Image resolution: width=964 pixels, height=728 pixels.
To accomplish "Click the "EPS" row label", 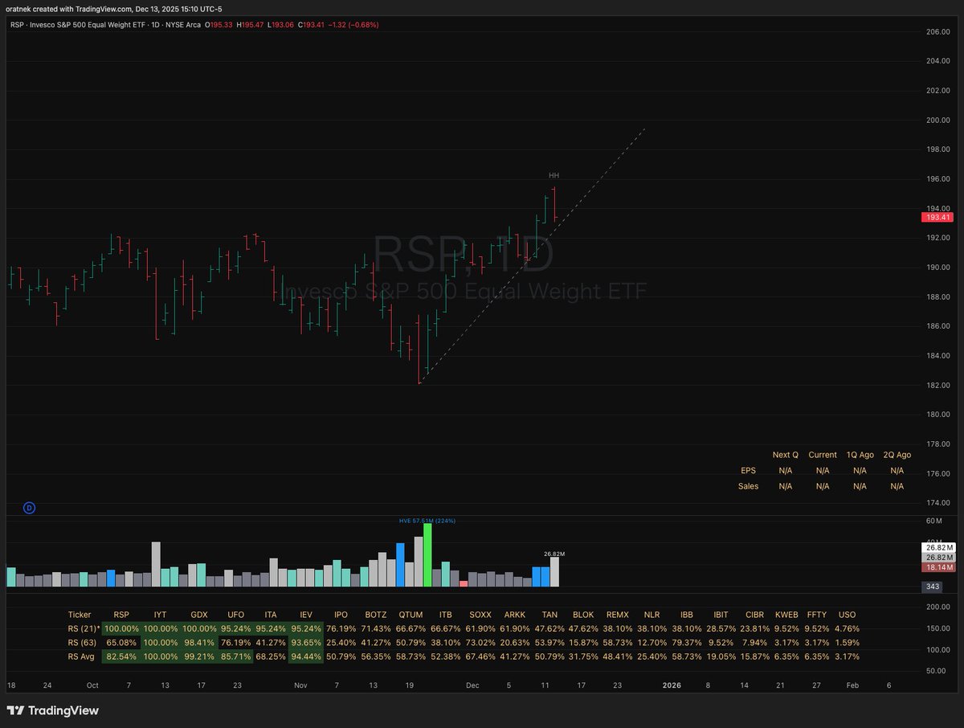I will tap(748, 470).
